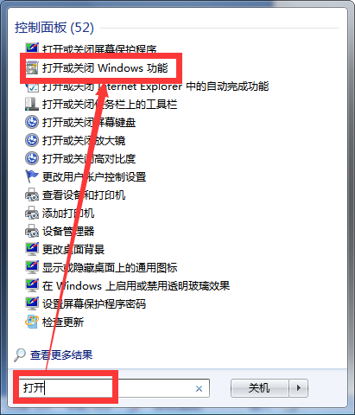Open 设备管理器 from the results
Viewport: 355px width, 415px height.
click(68, 232)
